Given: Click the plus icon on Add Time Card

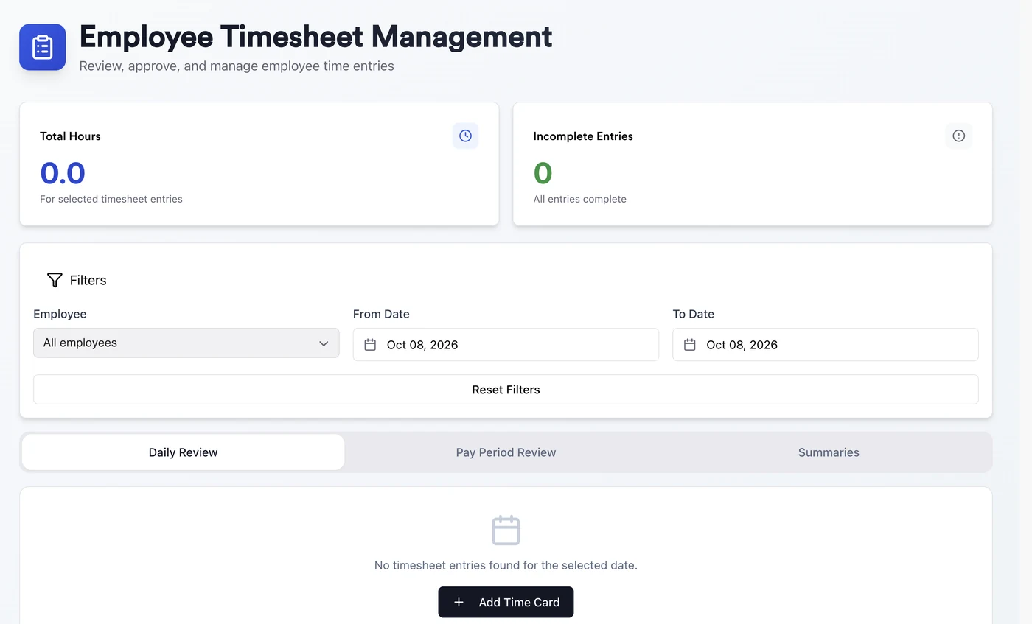Looking at the screenshot, I should click(459, 602).
